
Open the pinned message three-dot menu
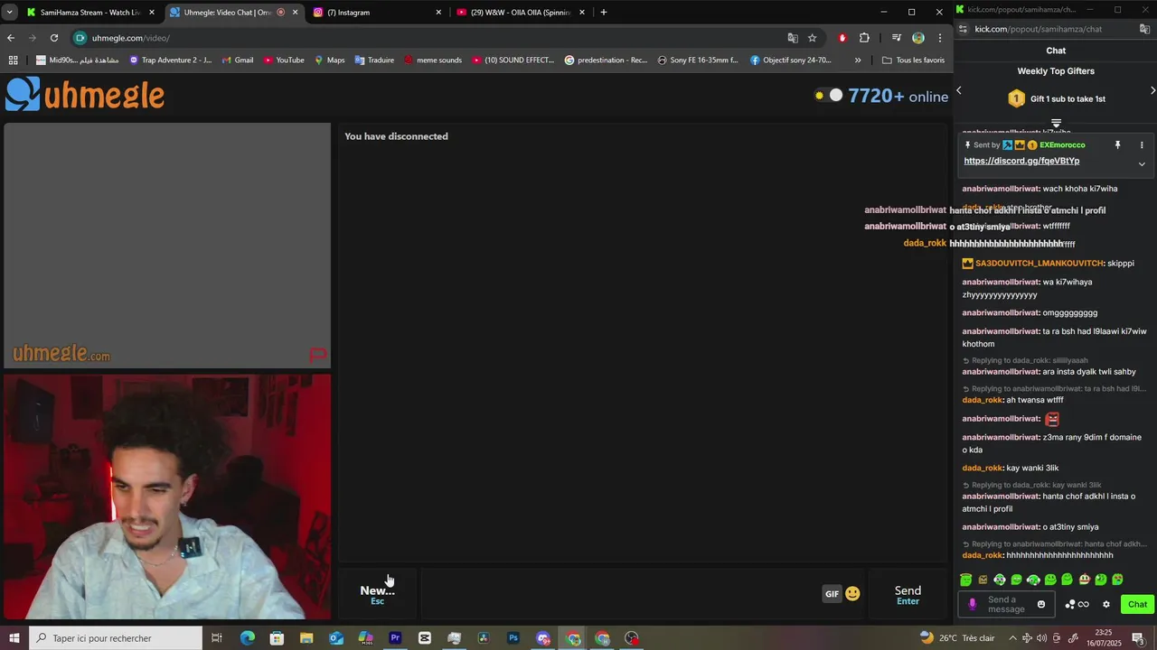[1142, 145]
